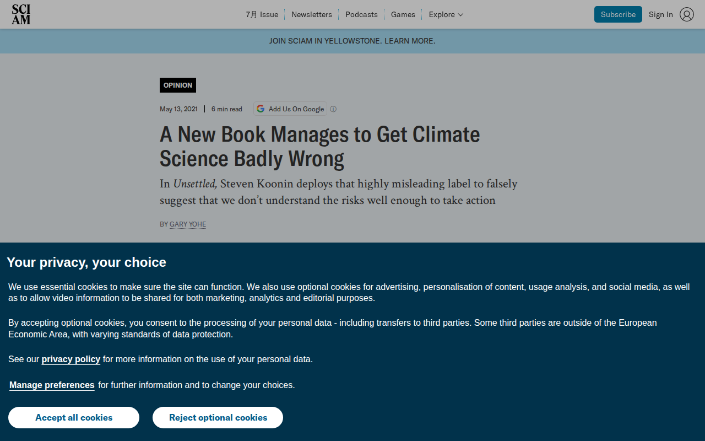Open the Podcasts navigation item
This screenshot has width=705, height=441.
point(361,14)
